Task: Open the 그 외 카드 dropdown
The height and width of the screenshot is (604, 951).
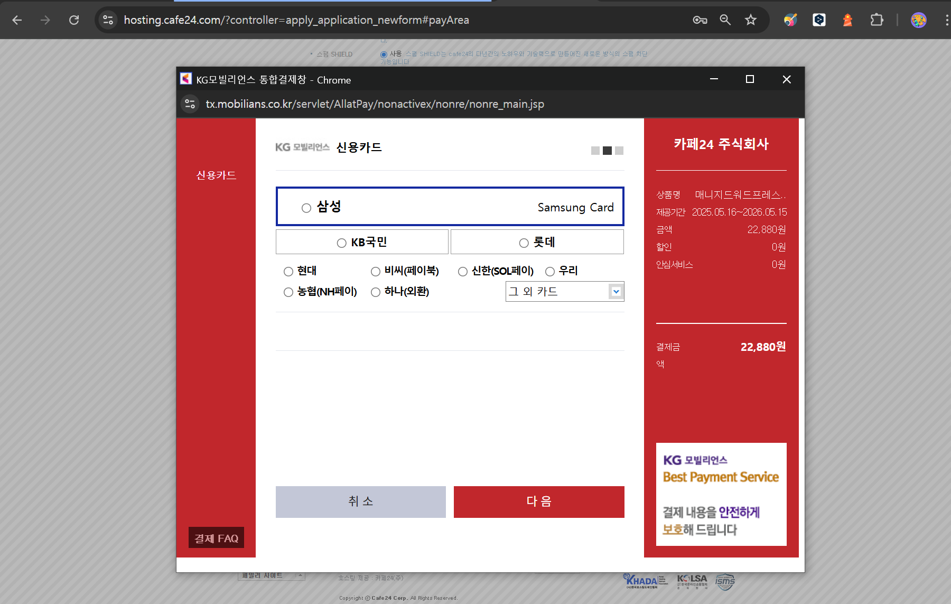Action: 565,292
